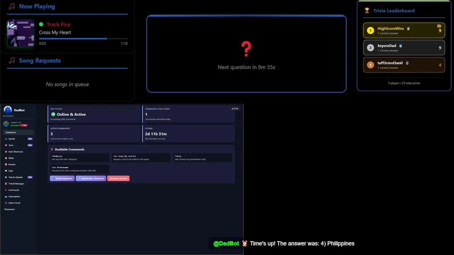Click the !so @username command card
The image size is (454, 255).
80,169
